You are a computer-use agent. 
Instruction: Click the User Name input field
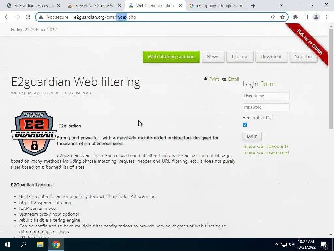pyautogui.click(x=266, y=96)
